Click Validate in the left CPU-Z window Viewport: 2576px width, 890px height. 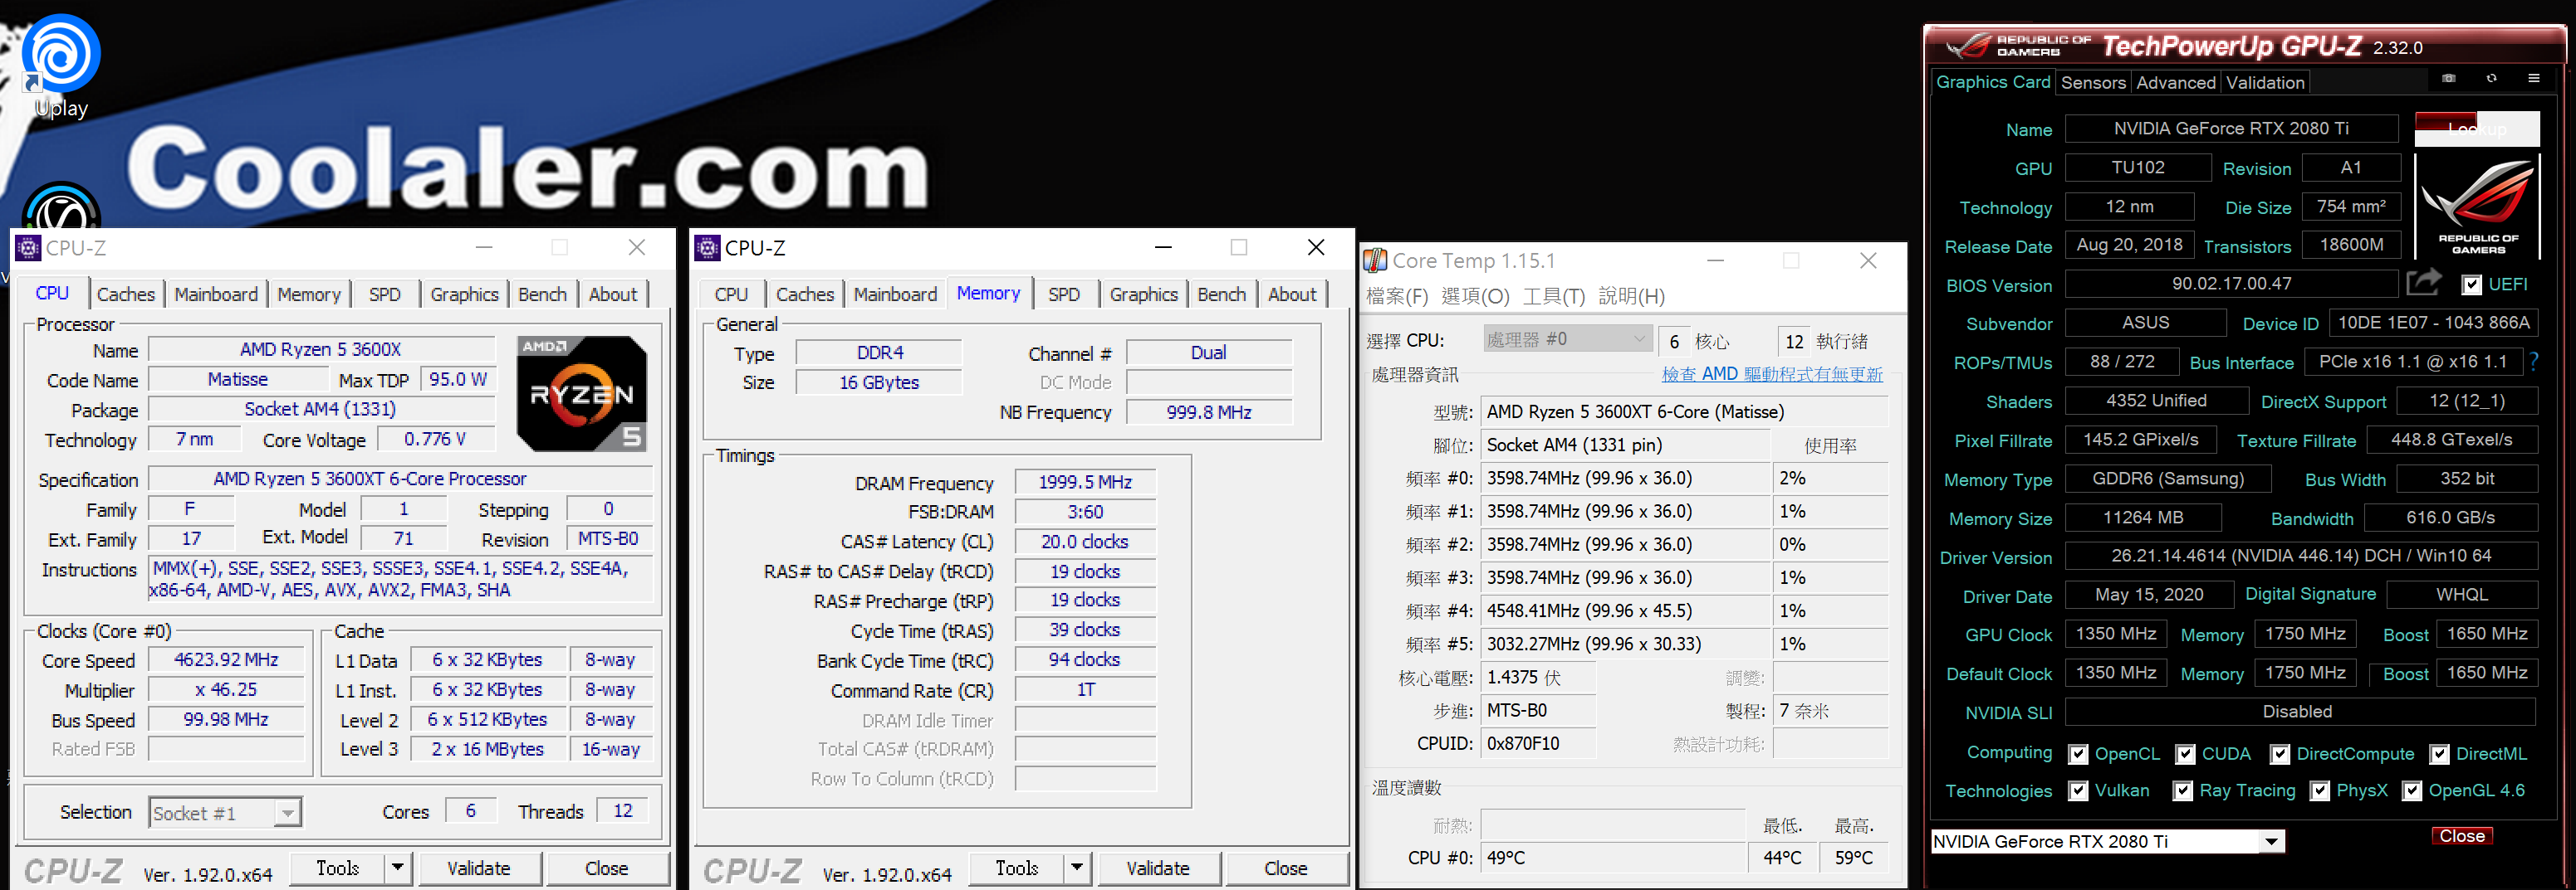pos(479,868)
